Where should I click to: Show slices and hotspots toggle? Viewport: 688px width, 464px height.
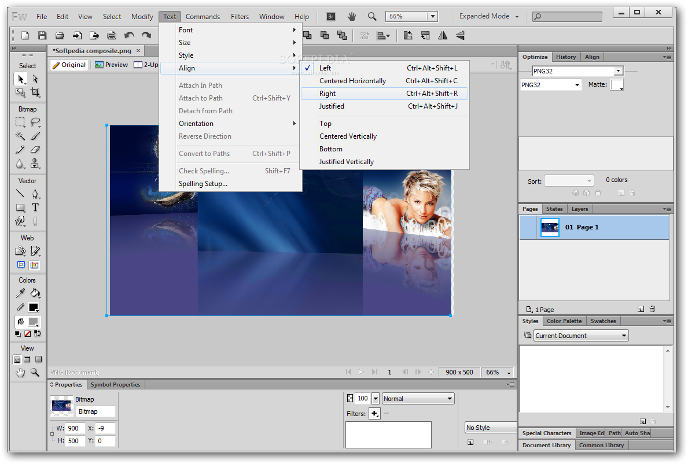(35, 265)
